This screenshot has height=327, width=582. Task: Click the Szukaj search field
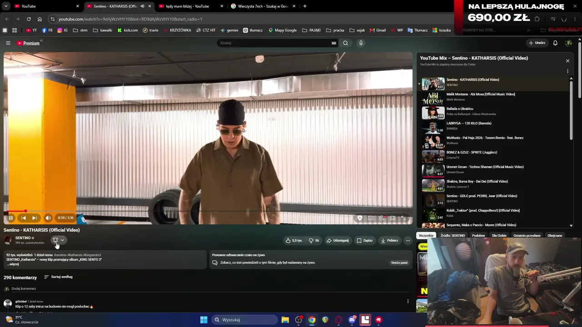coord(275,43)
